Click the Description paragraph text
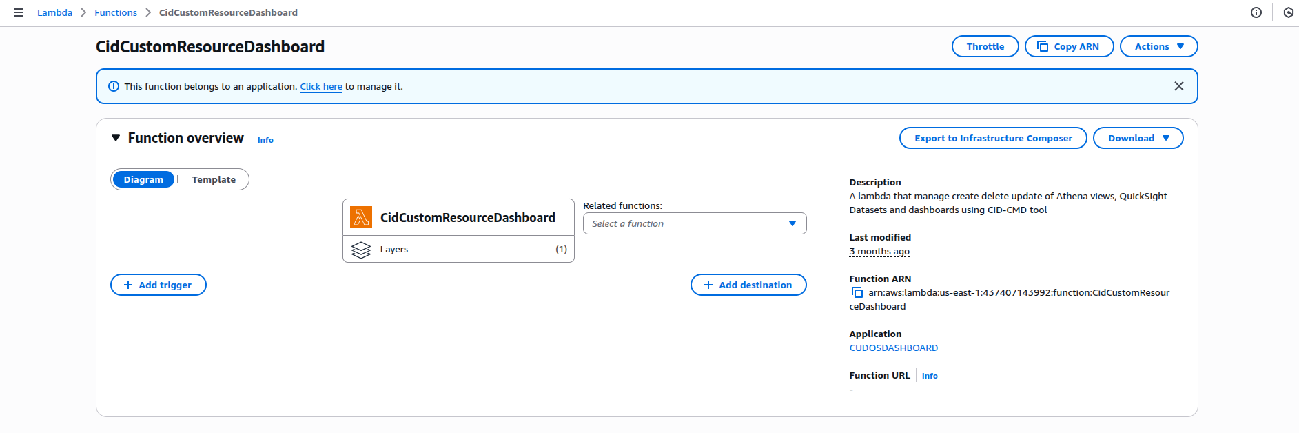Image resolution: width=1299 pixels, height=433 pixels. click(x=1008, y=203)
